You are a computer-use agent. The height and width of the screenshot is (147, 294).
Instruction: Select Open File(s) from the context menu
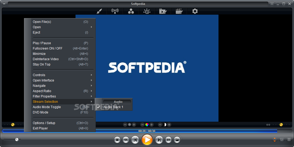[62, 22]
